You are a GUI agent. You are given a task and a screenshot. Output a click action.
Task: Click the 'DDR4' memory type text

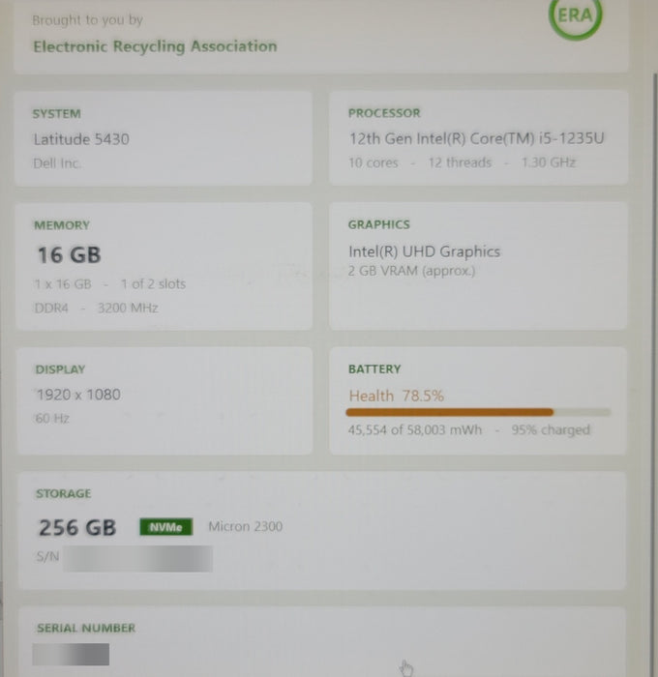click(51, 308)
